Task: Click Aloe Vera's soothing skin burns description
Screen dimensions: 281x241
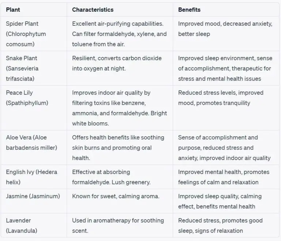Action: coord(118,148)
